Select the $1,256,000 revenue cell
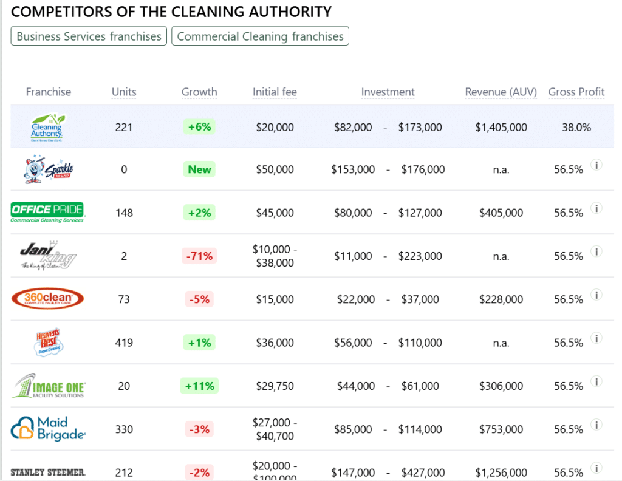The height and width of the screenshot is (481, 622). [501, 472]
